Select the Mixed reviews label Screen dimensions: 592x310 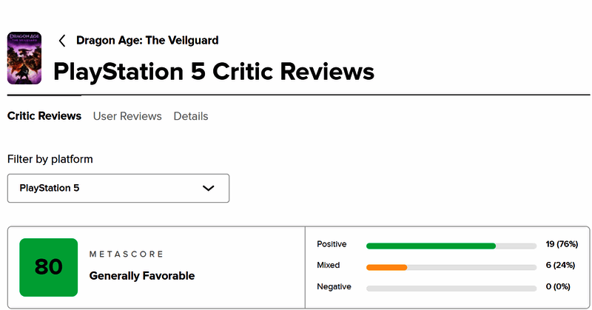point(329,265)
